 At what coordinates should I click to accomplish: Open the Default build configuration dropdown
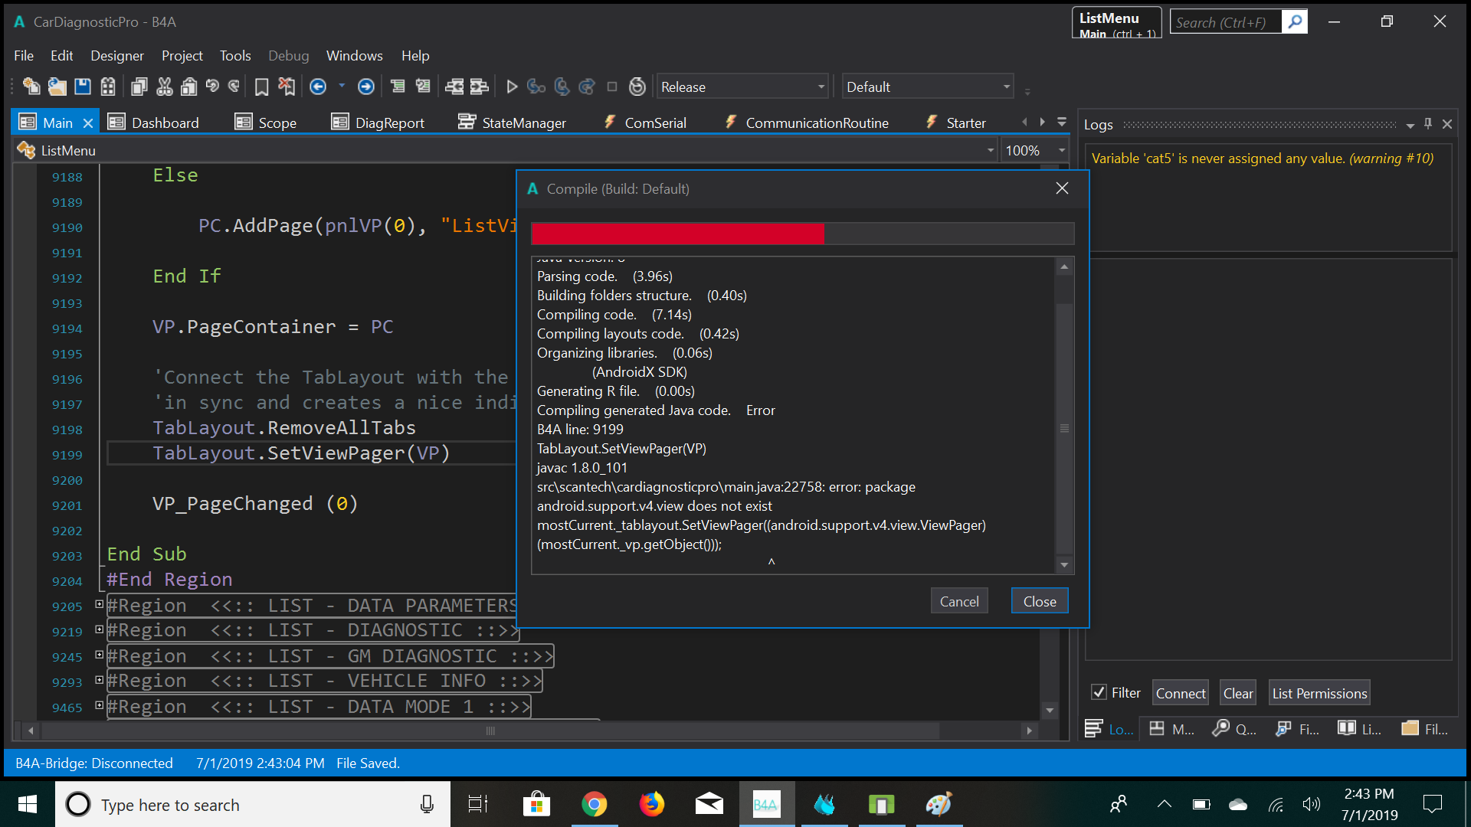[x=1006, y=87]
